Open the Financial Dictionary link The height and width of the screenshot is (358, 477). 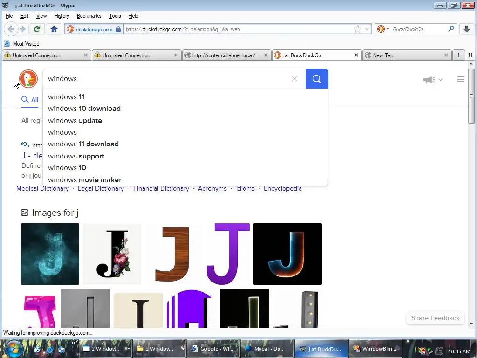click(x=161, y=188)
